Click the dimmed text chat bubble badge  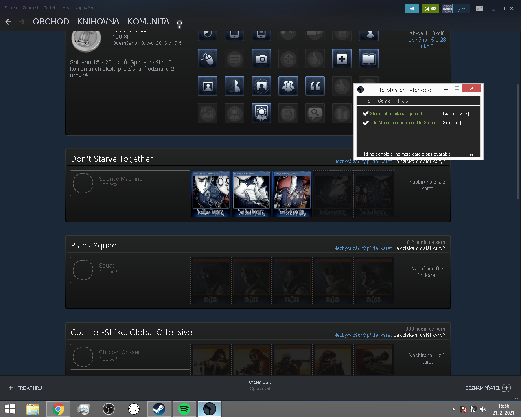pyautogui.click(x=234, y=59)
